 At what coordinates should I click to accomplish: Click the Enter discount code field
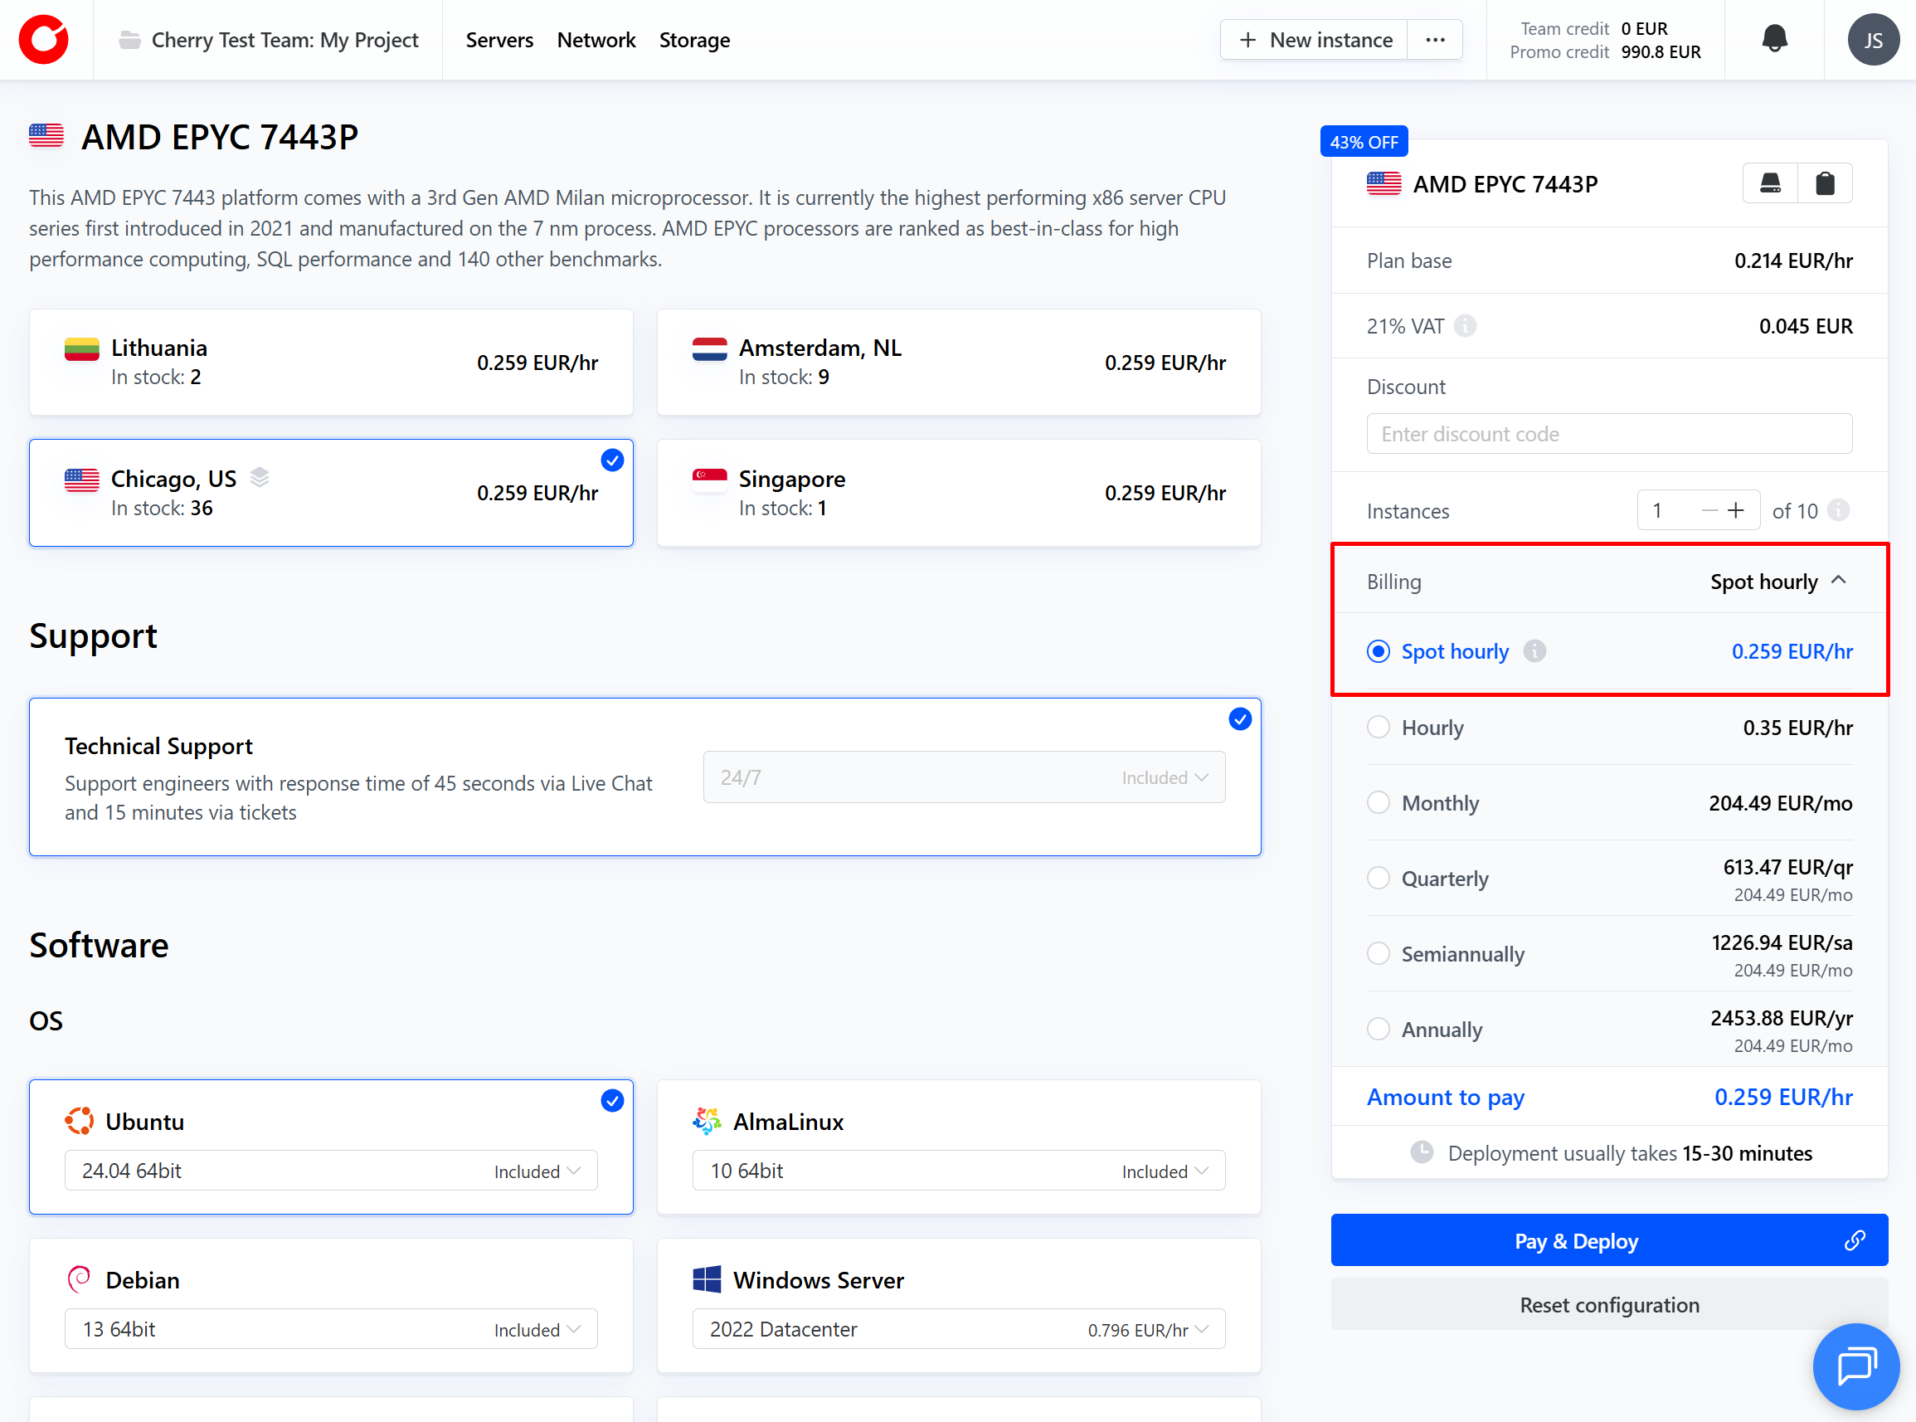[x=1608, y=434]
